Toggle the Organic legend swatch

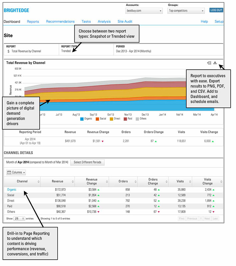[x=82, y=119]
